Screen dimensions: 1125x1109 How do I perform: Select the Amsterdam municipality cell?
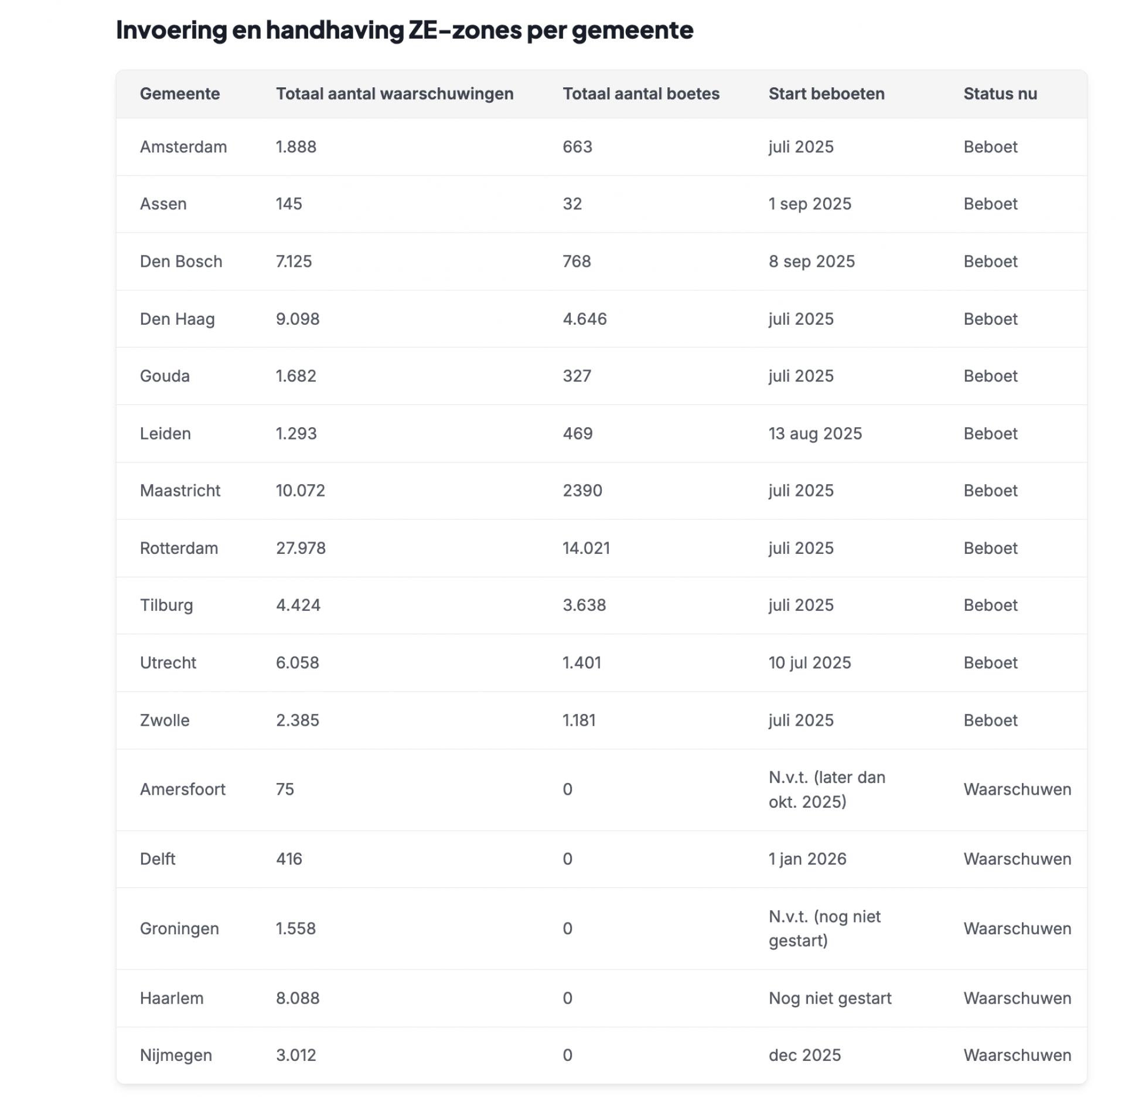click(x=183, y=147)
